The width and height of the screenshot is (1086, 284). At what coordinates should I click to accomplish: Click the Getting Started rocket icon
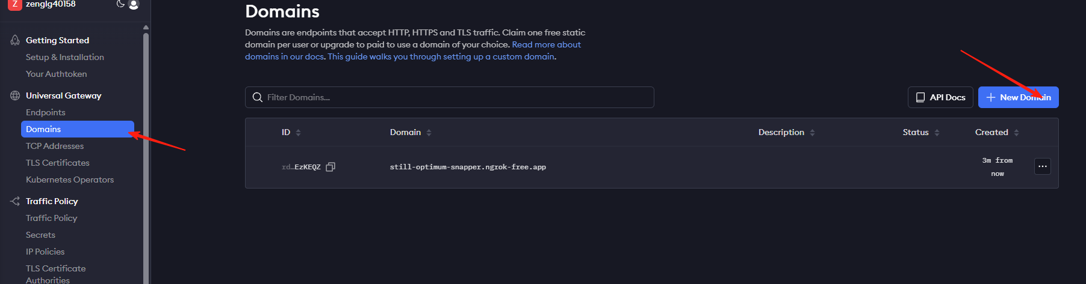click(15, 40)
